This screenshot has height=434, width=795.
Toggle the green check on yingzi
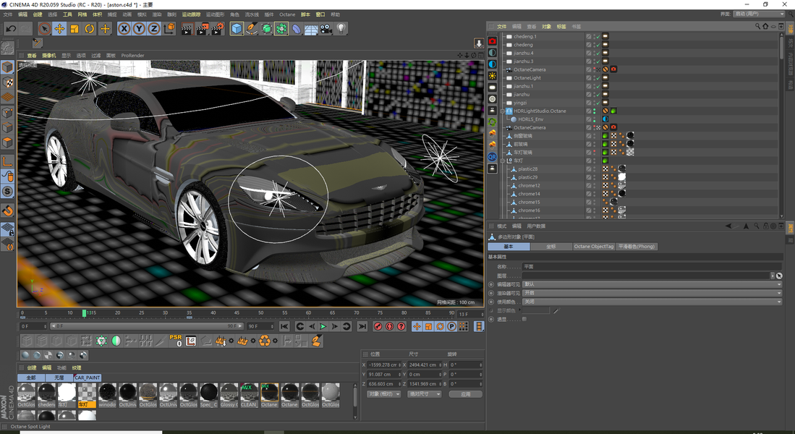tap(598, 103)
